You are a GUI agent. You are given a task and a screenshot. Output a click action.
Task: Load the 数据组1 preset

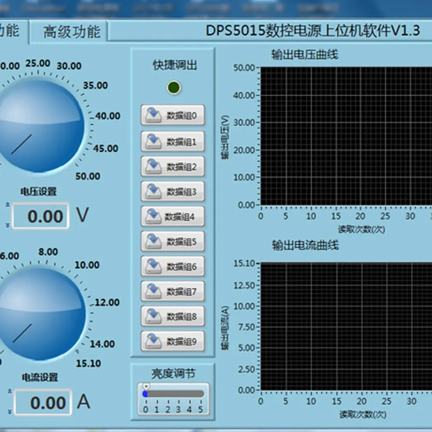pos(173,142)
